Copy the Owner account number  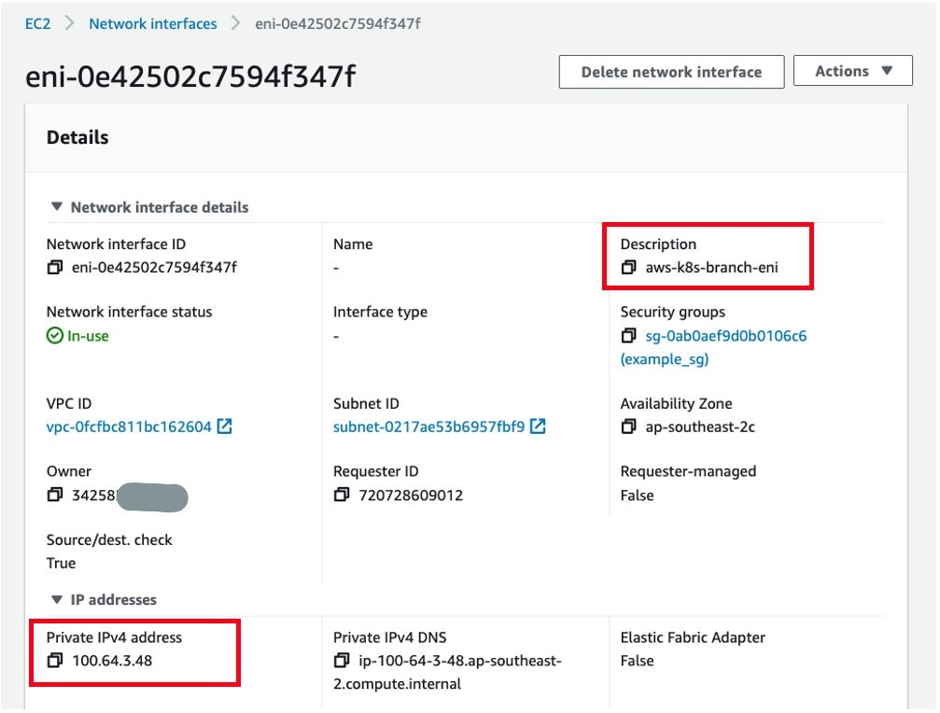click(x=54, y=495)
